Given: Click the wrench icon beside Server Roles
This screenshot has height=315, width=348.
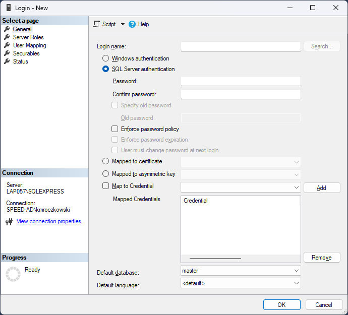Looking at the screenshot, I should coord(7,37).
